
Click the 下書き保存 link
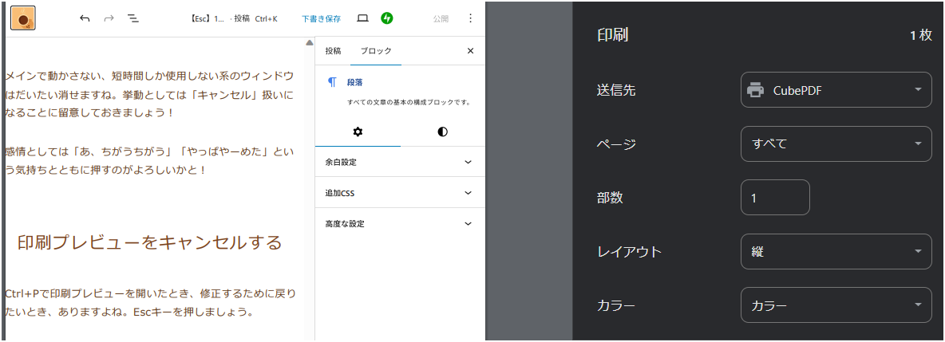[x=321, y=18]
